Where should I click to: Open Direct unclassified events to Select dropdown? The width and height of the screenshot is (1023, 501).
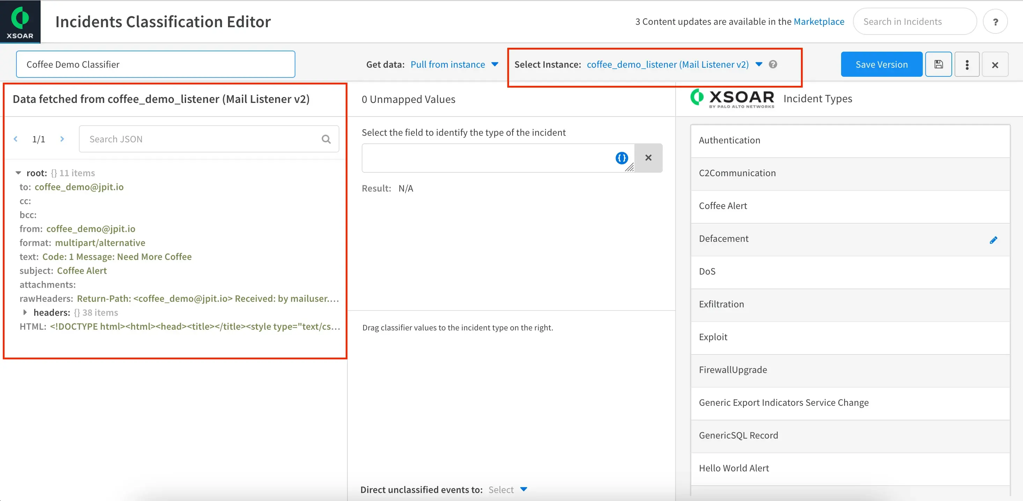point(508,489)
